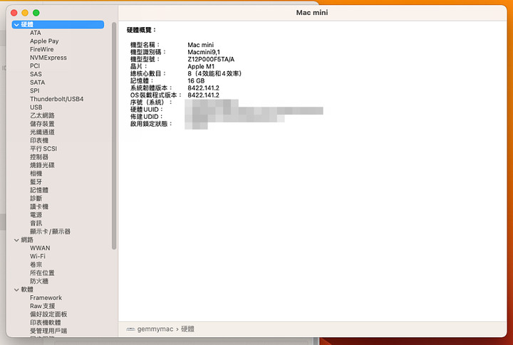Image resolution: width=513 pixels, height=345 pixels.
Task: Open the Raw 支援 entry
Action: click(43, 306)
